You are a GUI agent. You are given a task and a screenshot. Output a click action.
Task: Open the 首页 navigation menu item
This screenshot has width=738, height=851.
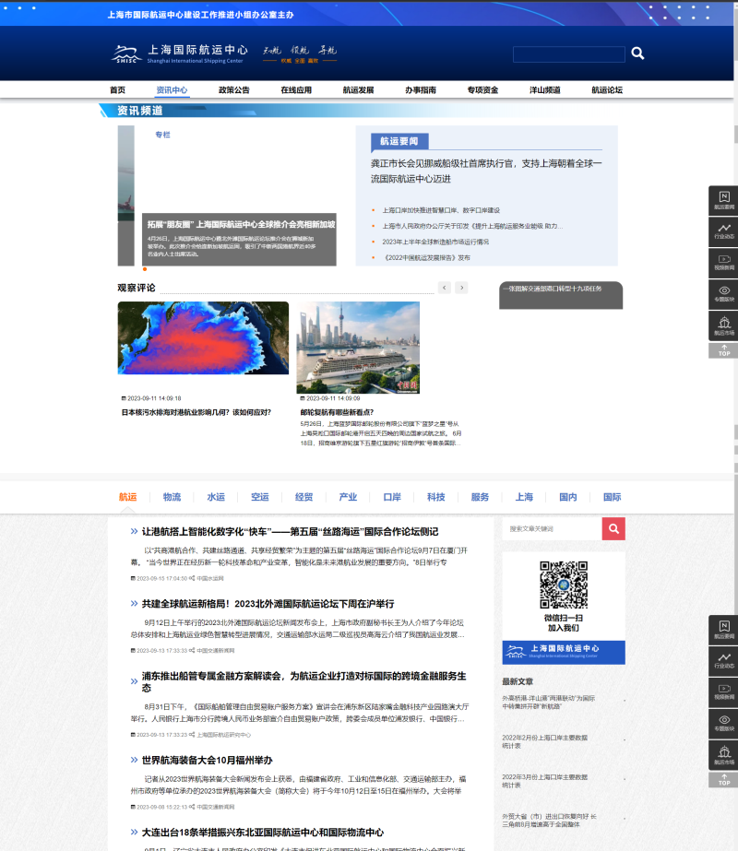click(117, 90)
